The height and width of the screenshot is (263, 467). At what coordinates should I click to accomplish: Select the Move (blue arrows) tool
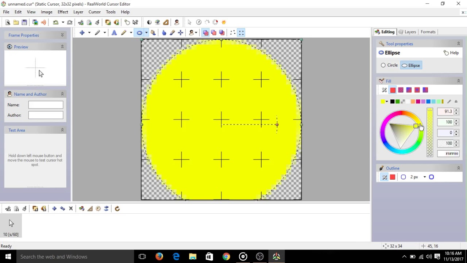tap(82, 33)
